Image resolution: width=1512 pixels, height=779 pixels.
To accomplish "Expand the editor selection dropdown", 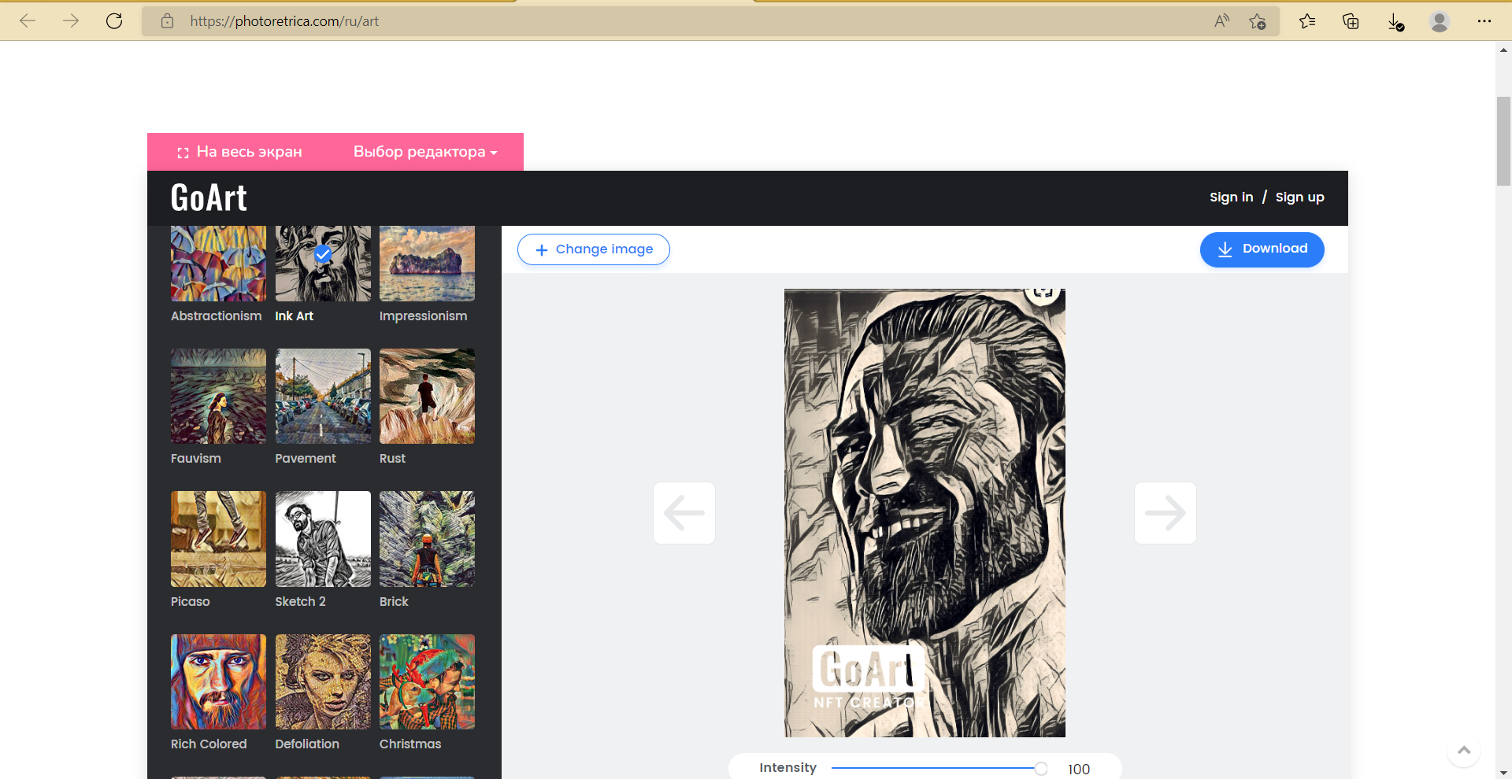I will point(425,152).
